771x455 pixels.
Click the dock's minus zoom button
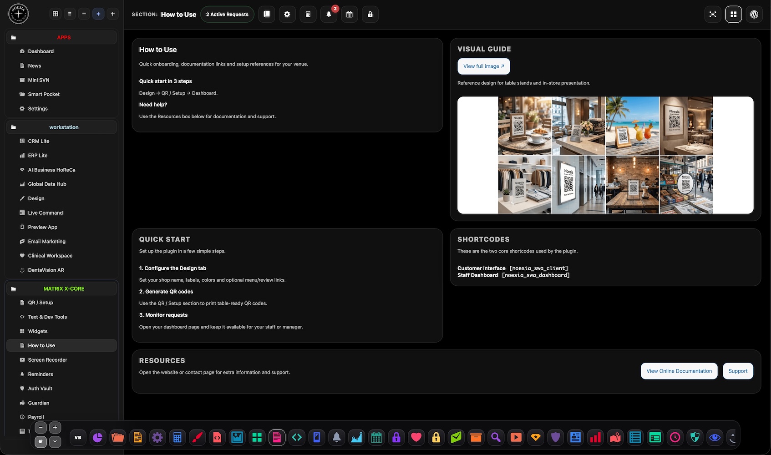click(41, 427)
